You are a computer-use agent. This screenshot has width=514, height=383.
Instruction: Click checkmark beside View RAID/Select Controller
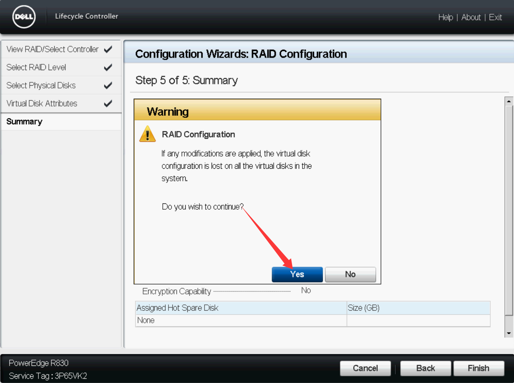pos(108,49)
